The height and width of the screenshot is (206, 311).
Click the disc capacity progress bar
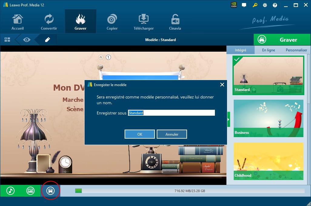(x=190, y=191)
